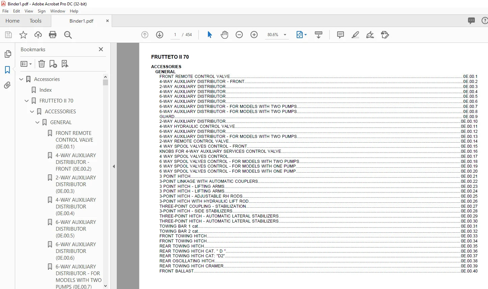
Task: Add a sticky note comment
Action: point(341,35)
